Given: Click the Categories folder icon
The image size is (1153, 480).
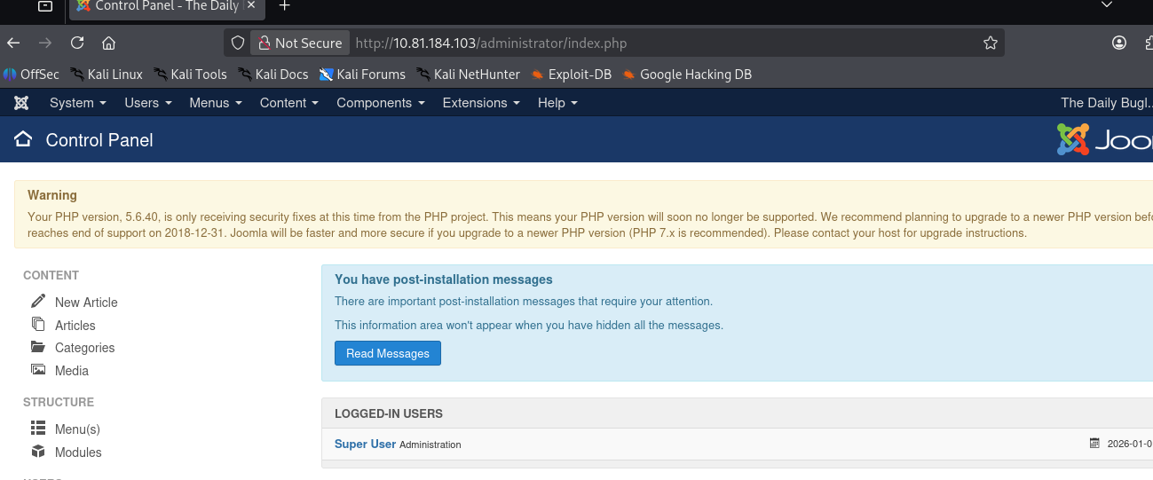Looking at the screenshot, I should (38, 347).
